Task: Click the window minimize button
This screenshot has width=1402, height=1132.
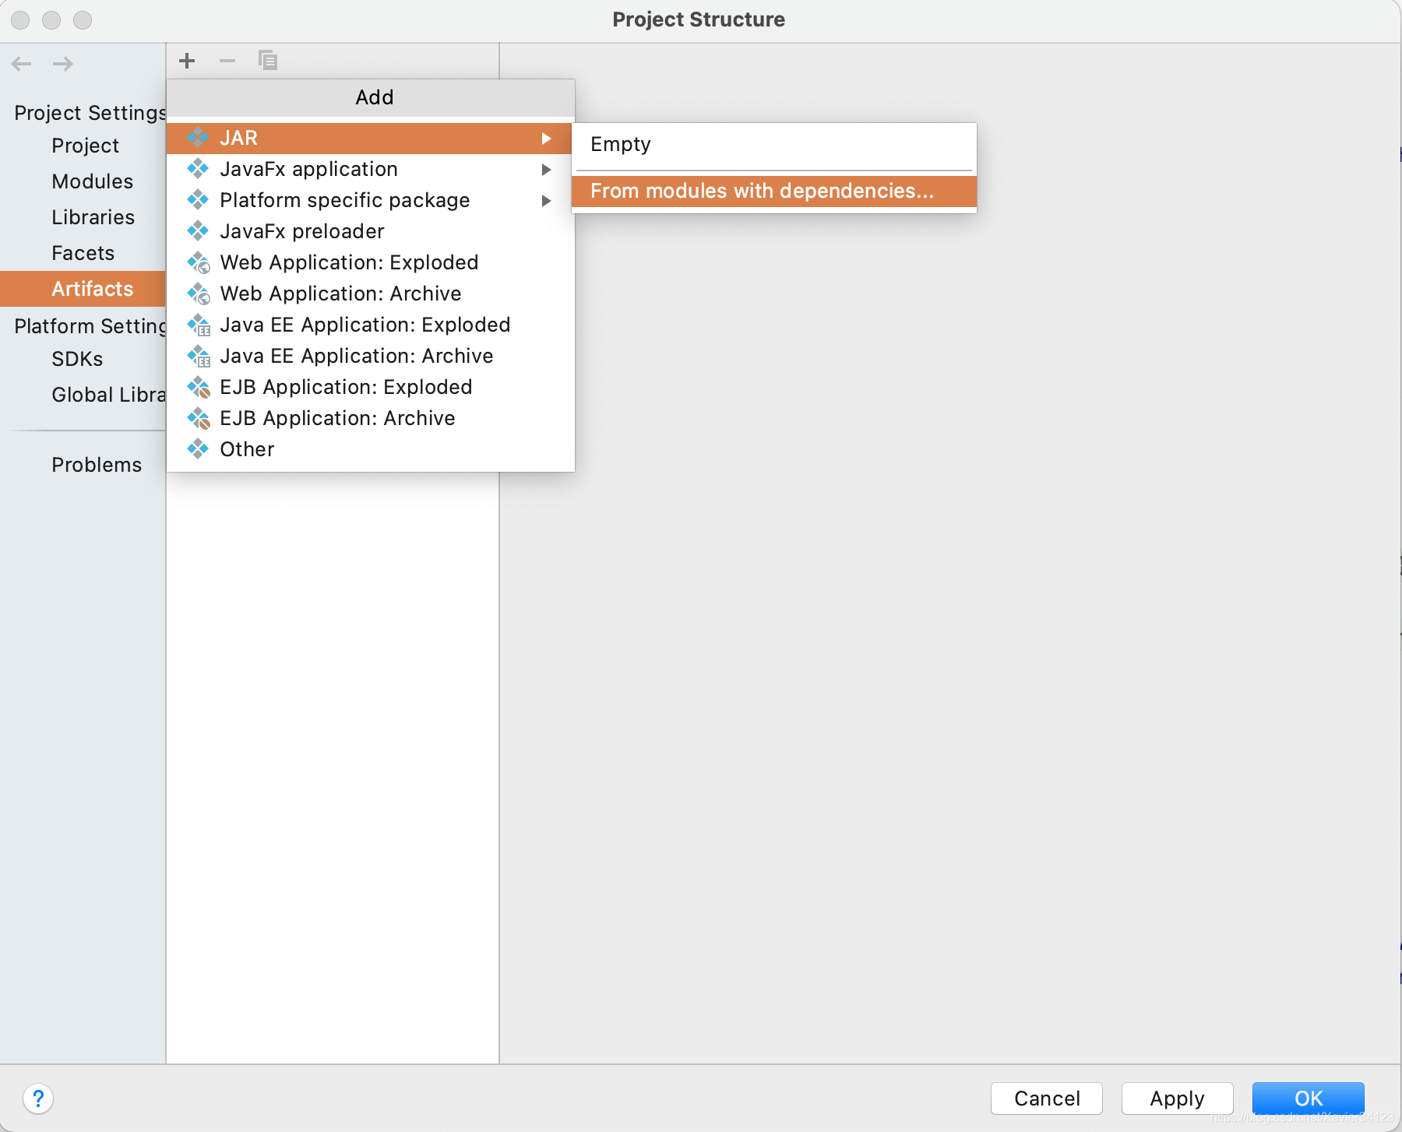Action: pyautogui.click(x=51, y=20)
